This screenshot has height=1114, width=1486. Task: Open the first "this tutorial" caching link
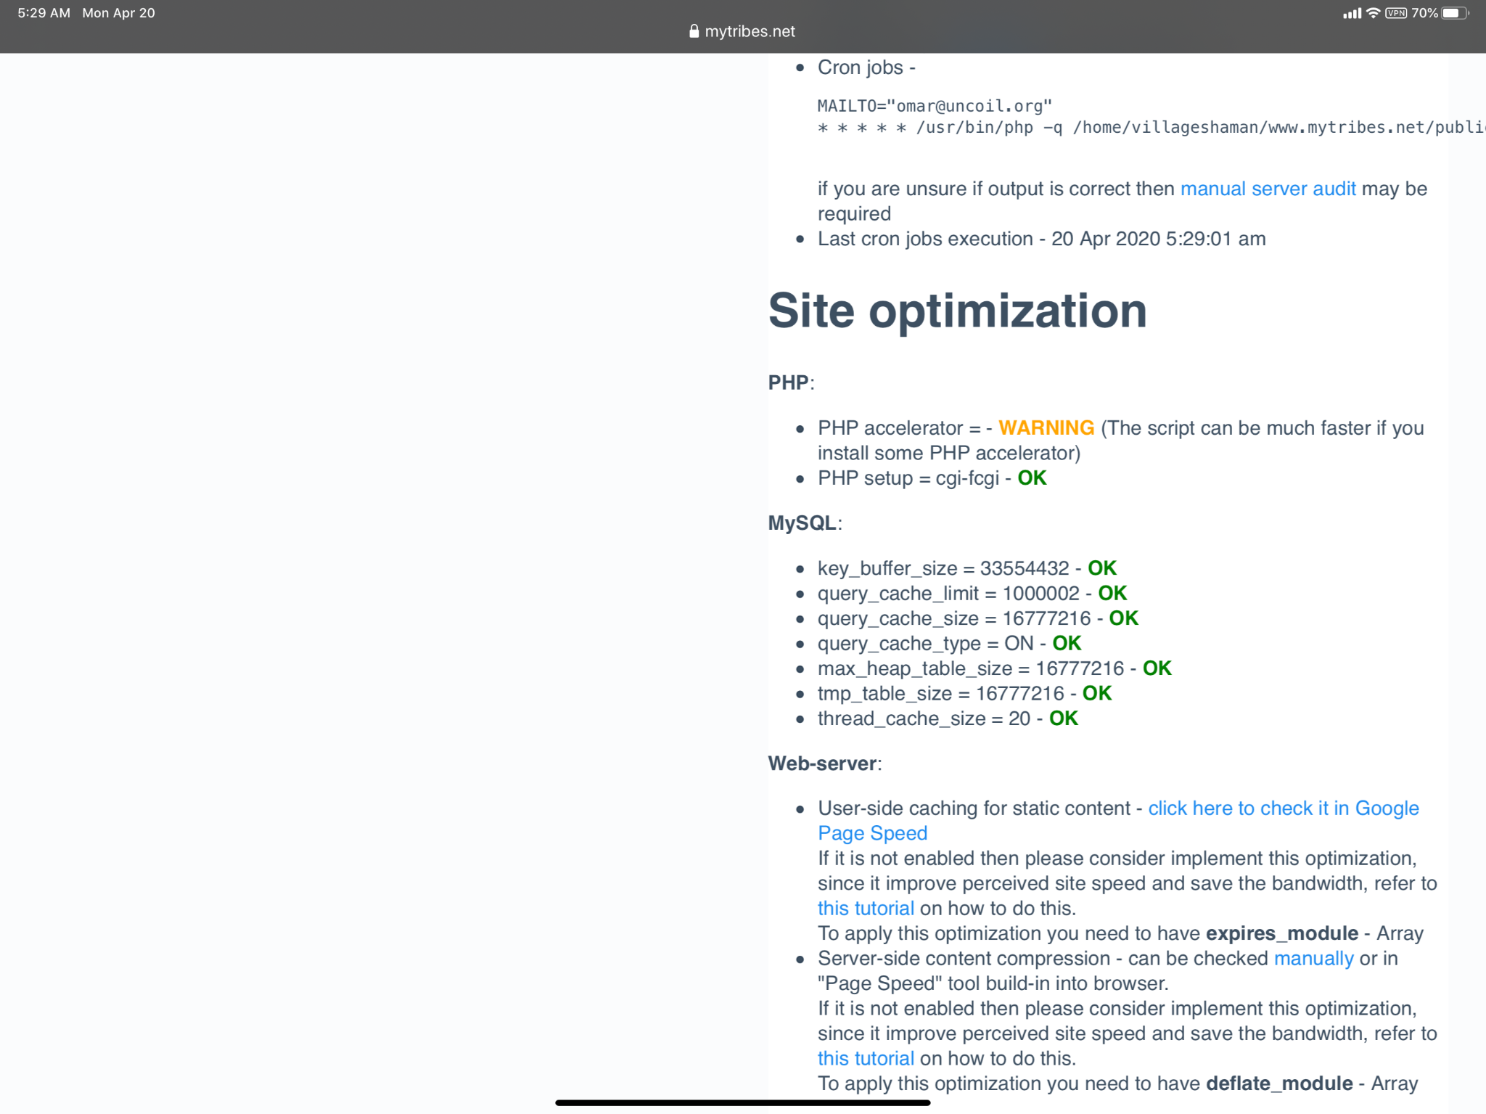[x=866, y=909]
